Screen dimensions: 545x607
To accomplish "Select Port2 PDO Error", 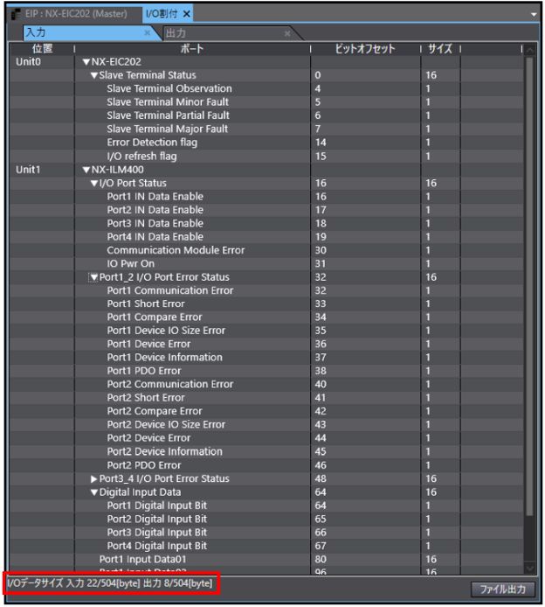I will [266, 465].
